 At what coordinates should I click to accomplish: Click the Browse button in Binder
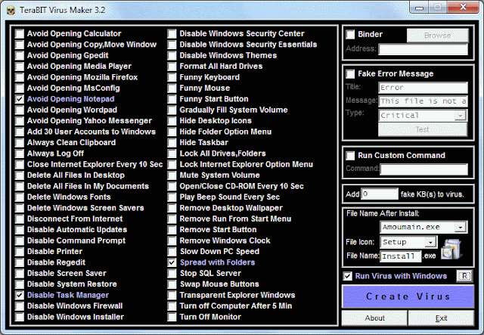coord(438,36)
